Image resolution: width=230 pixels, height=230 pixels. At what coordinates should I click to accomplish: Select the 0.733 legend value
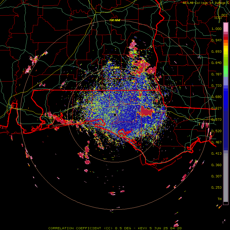[216, 86]
